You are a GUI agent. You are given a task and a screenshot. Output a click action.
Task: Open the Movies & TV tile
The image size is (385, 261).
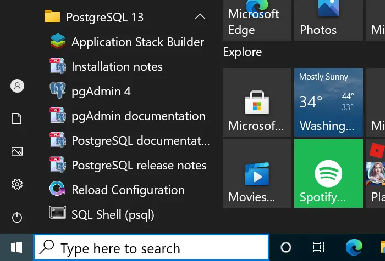257,174
